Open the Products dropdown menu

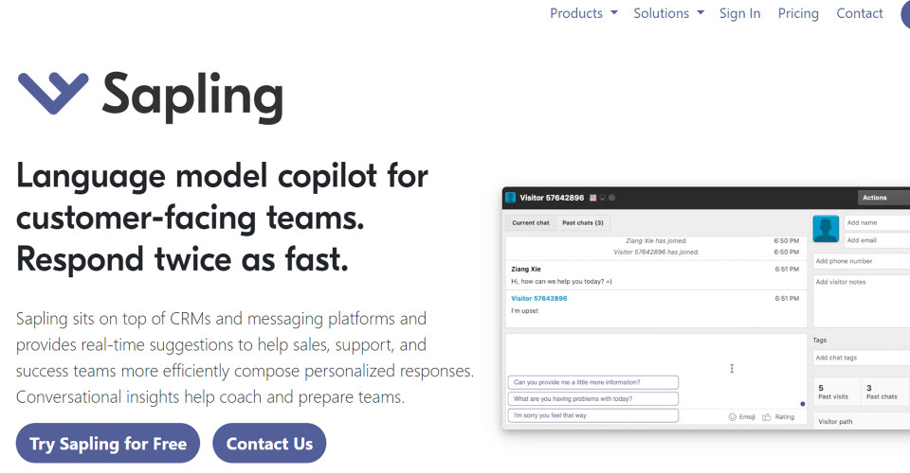(x=583, y=13)
